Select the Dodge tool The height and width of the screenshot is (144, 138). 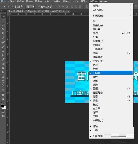click(x=3, y=72)
